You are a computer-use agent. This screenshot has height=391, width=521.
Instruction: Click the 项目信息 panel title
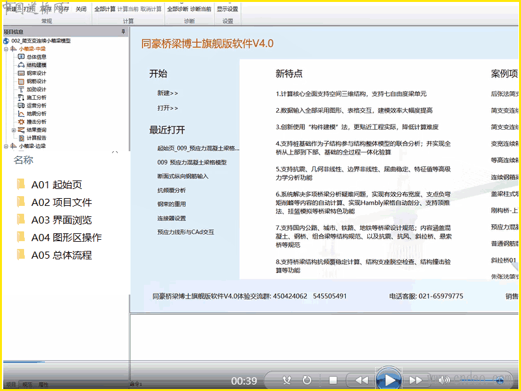coord(13,31)
